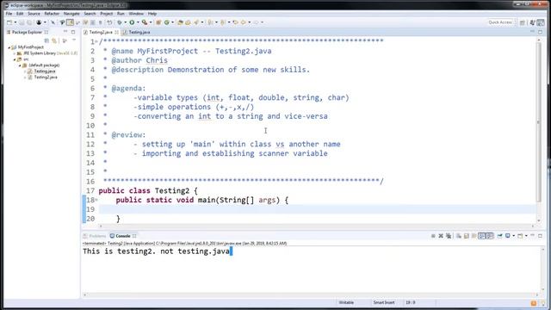
Task: Open the Refactor menu
Action: [52, 14]
